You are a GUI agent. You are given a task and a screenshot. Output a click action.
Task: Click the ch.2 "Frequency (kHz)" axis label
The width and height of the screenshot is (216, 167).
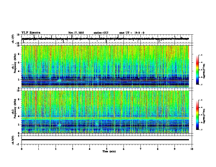tap(15, 109)
